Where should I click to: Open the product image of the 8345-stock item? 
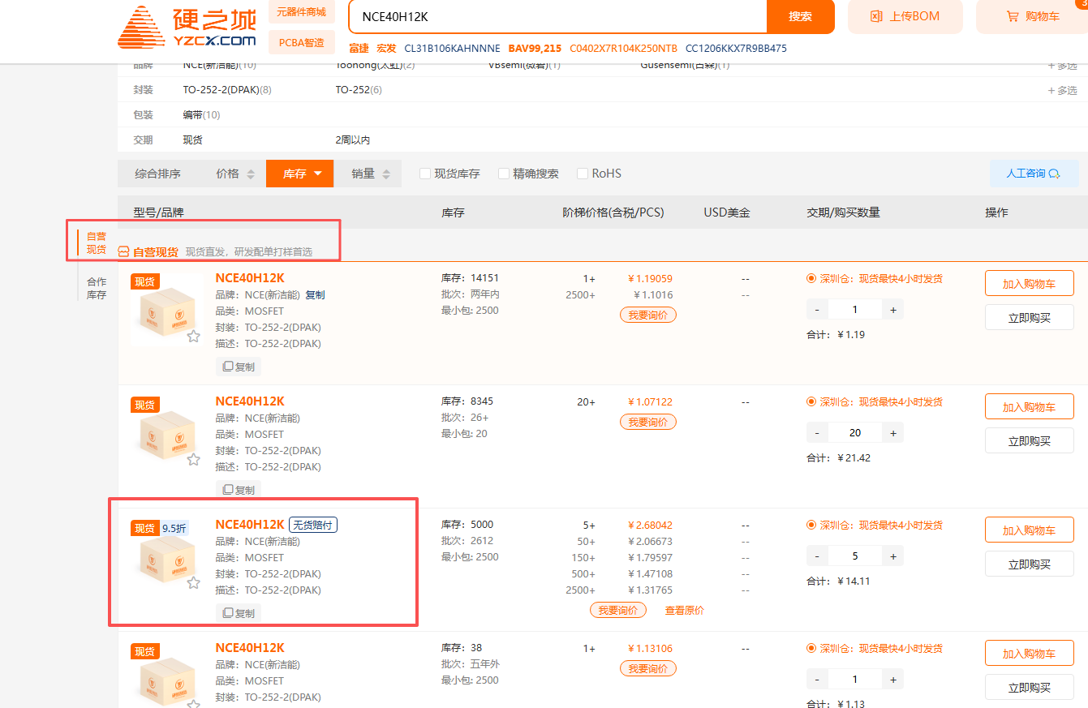tap(167, 435)
